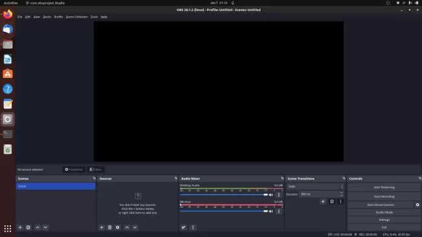Open Desktop Audio three-dot options menu
Screen dimensions: 422x237
pos(279,195)
